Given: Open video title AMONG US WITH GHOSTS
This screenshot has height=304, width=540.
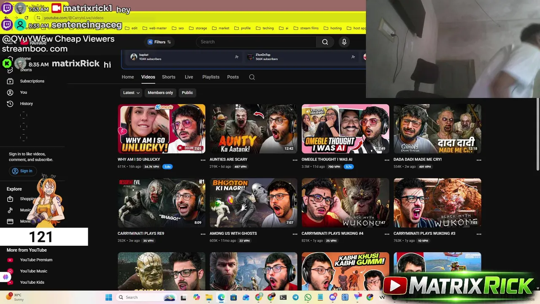Looking at the screenshot, I should (233, 233).
